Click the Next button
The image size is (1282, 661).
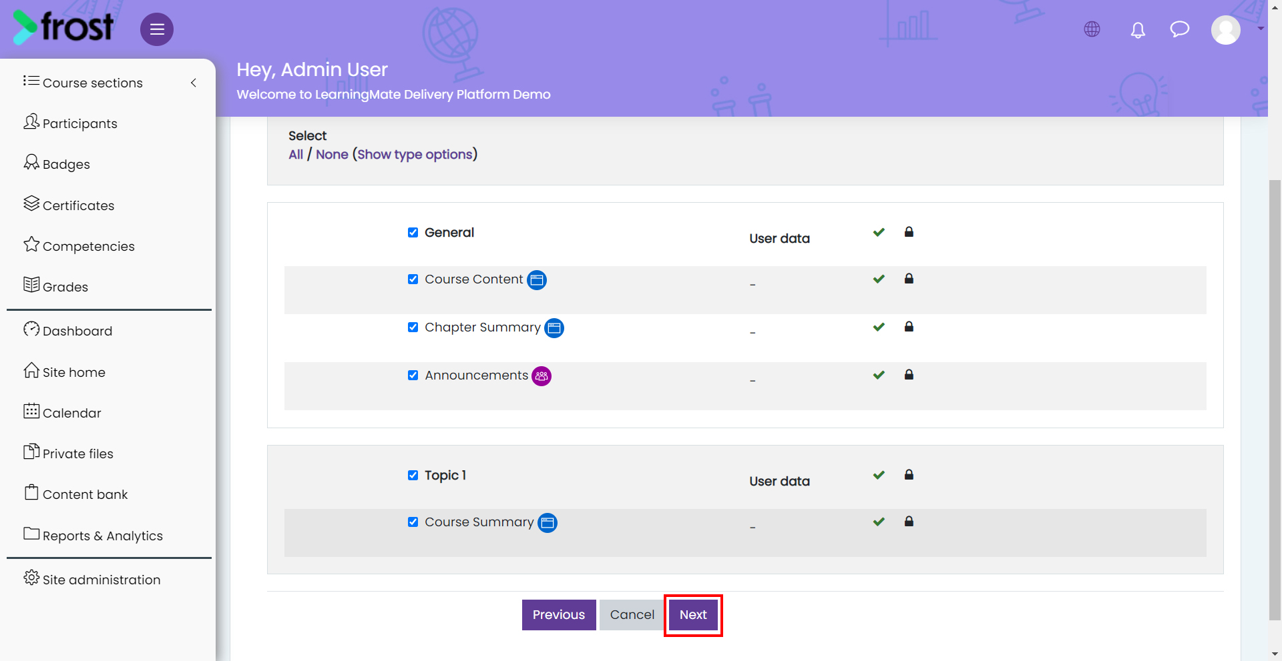693,615
